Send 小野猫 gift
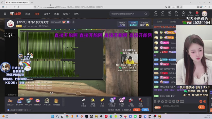Screen dimensions: 212x119 pyautogui.click(x=121, y=102)
